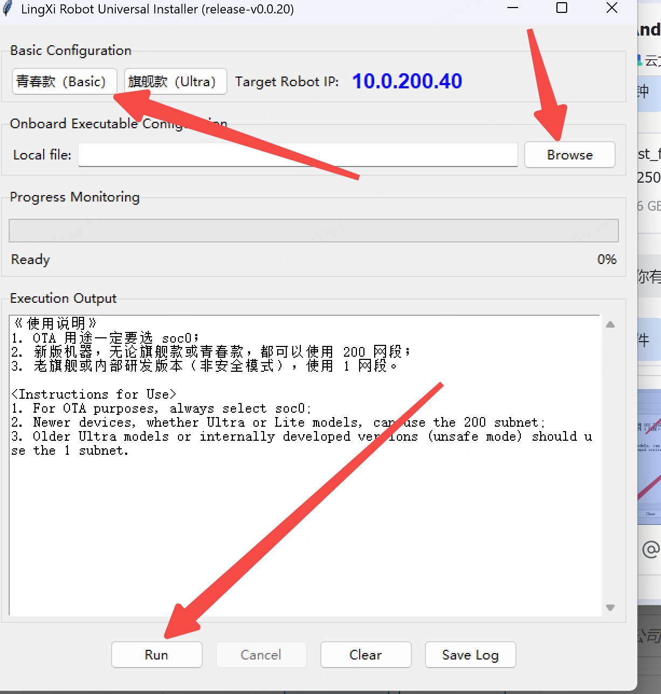The width and height of the screenshot is (661, 694).
Task: Click the @ icon in background window
Action: 651,549
